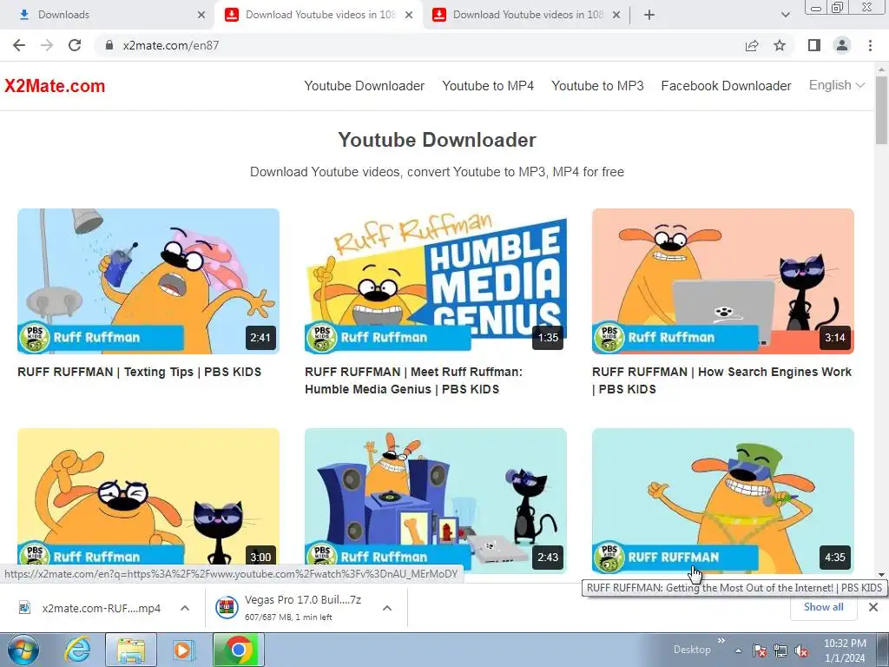Close the Downloads tab

(201, 15)
